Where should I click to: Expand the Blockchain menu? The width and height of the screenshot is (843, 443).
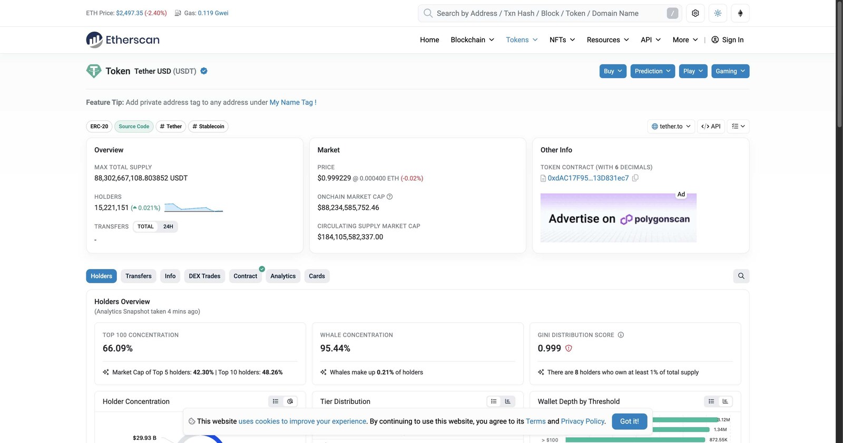[473, 40]
